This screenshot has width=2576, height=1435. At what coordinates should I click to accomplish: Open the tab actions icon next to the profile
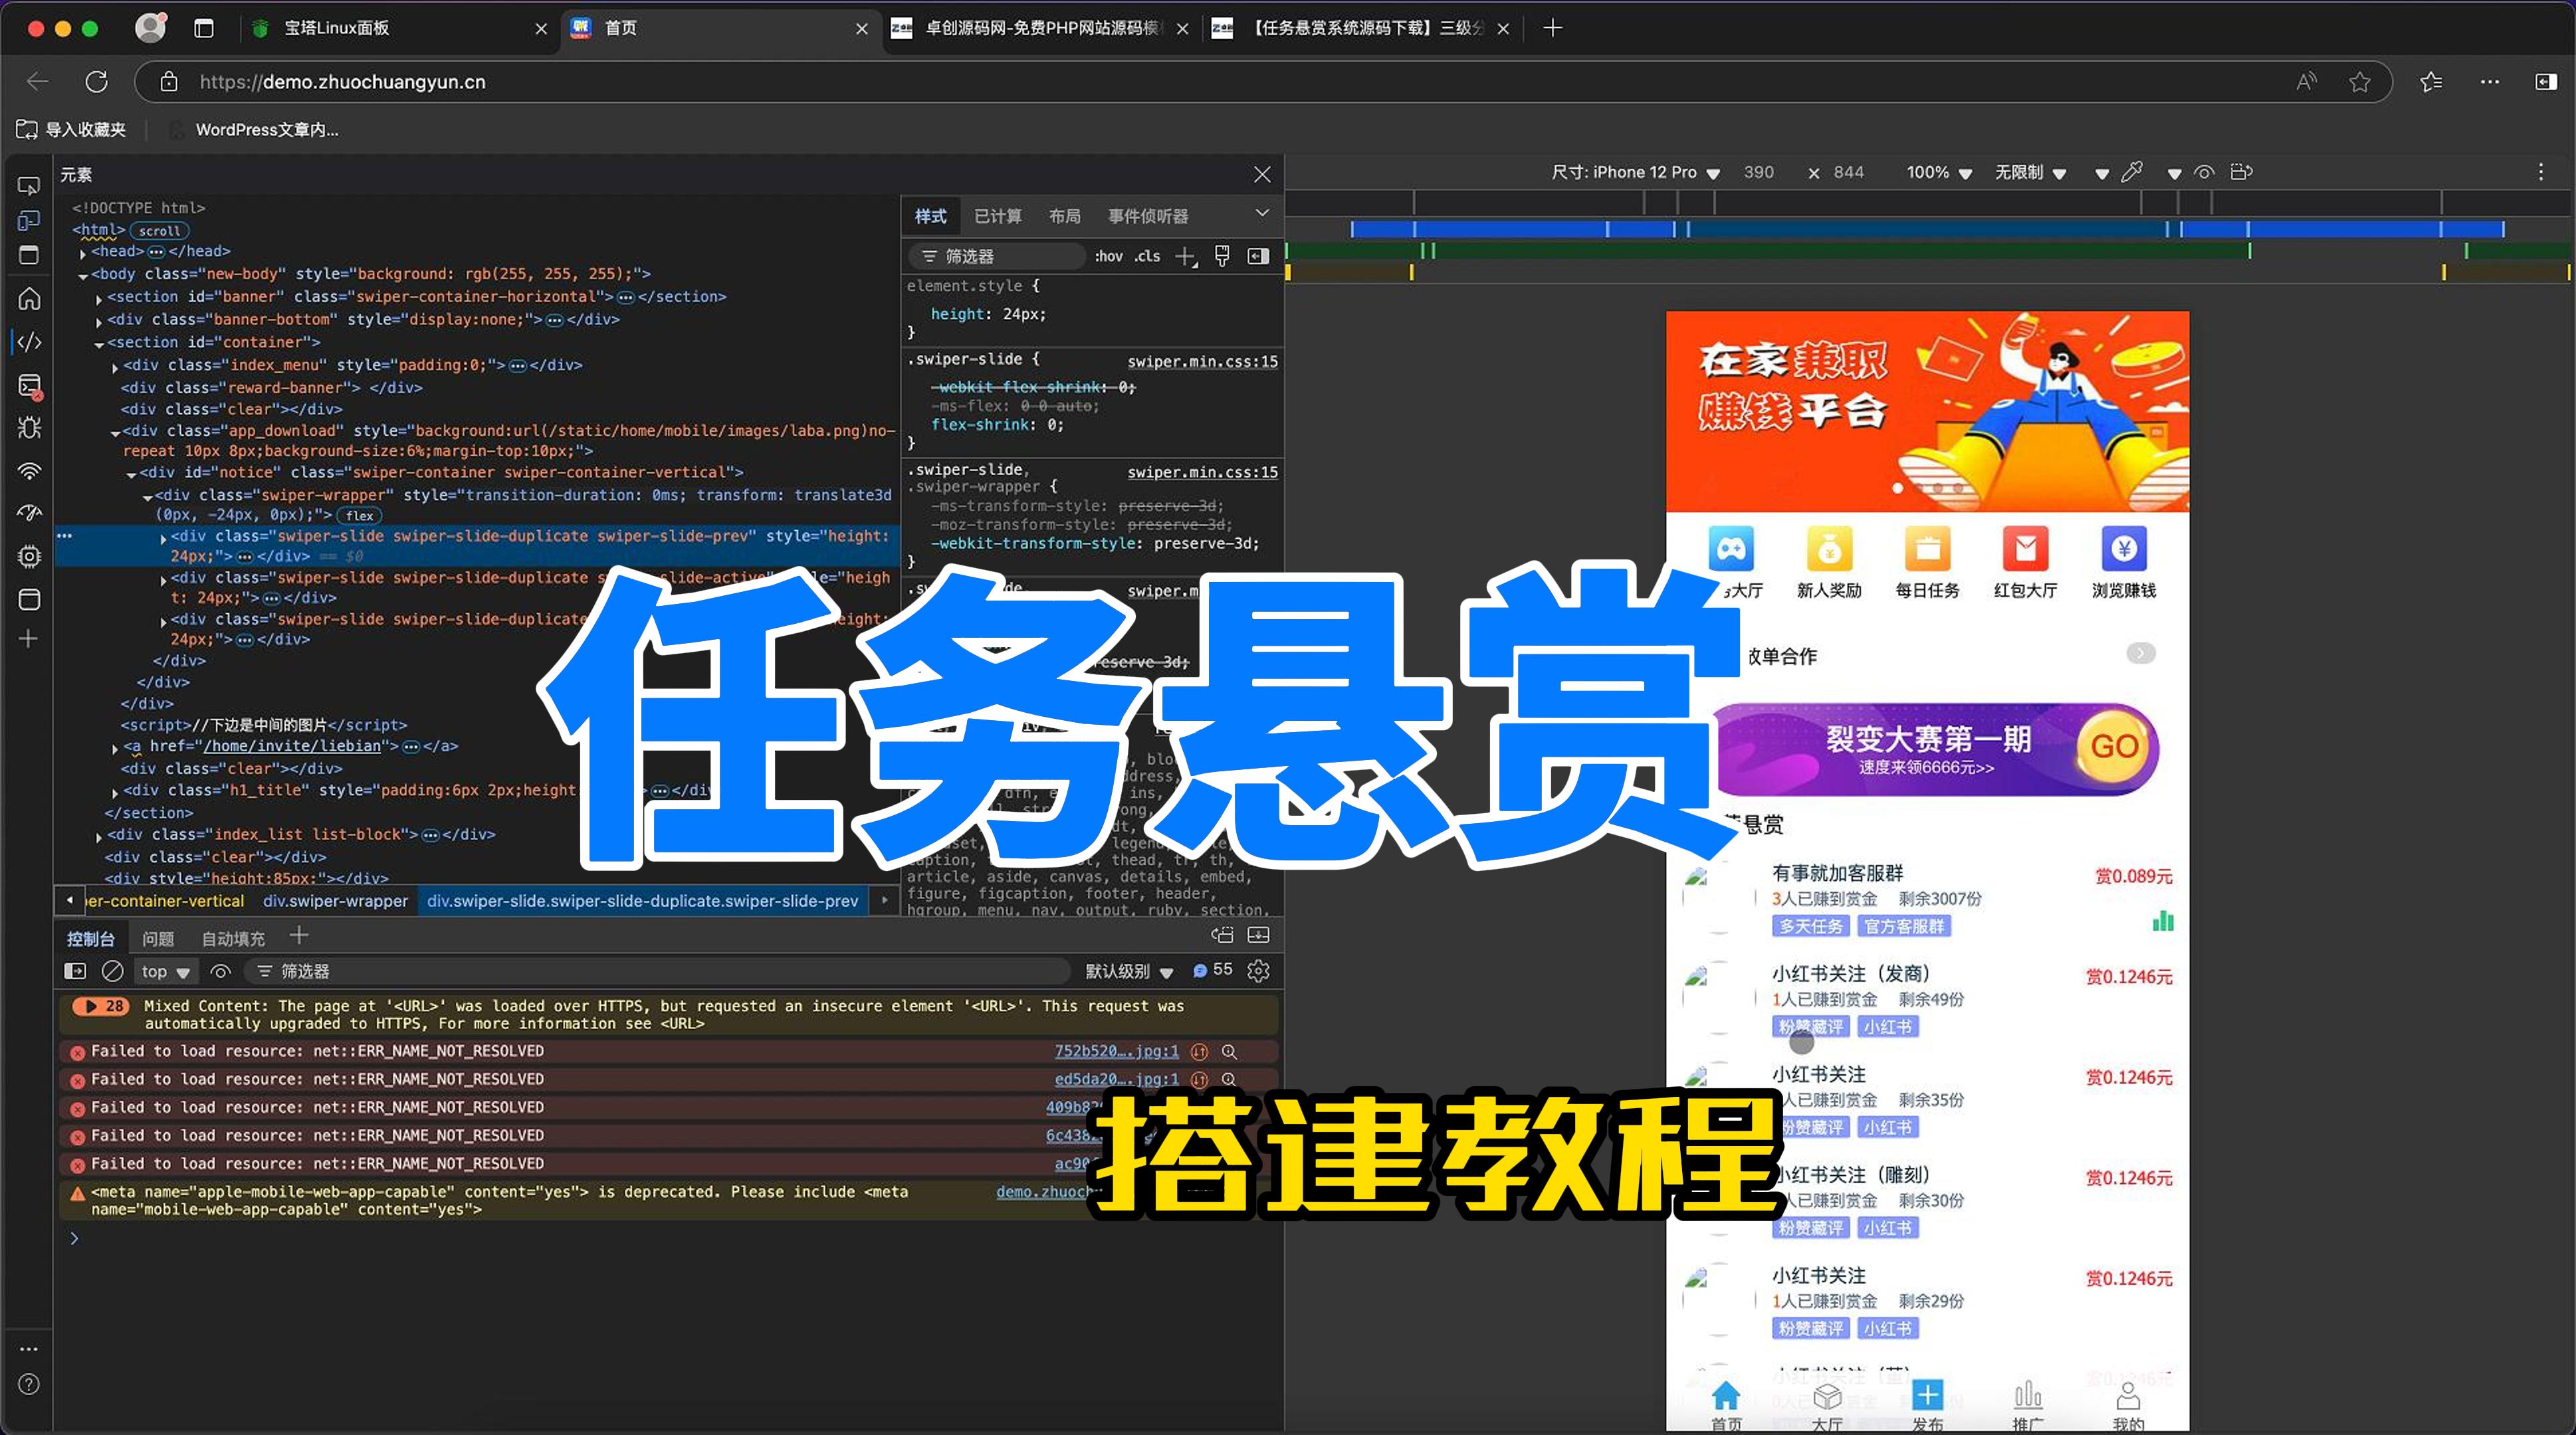pos(204,28)
